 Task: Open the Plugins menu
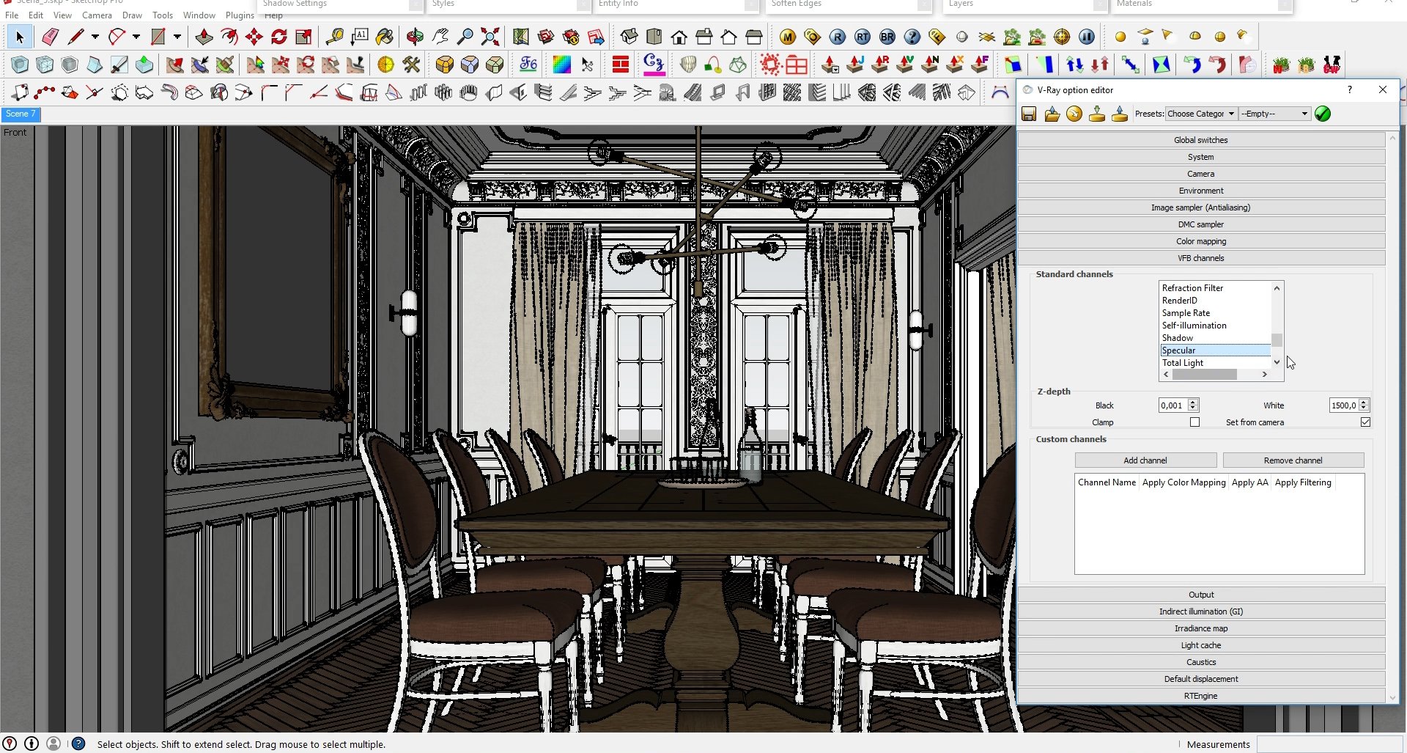point(240,15)
